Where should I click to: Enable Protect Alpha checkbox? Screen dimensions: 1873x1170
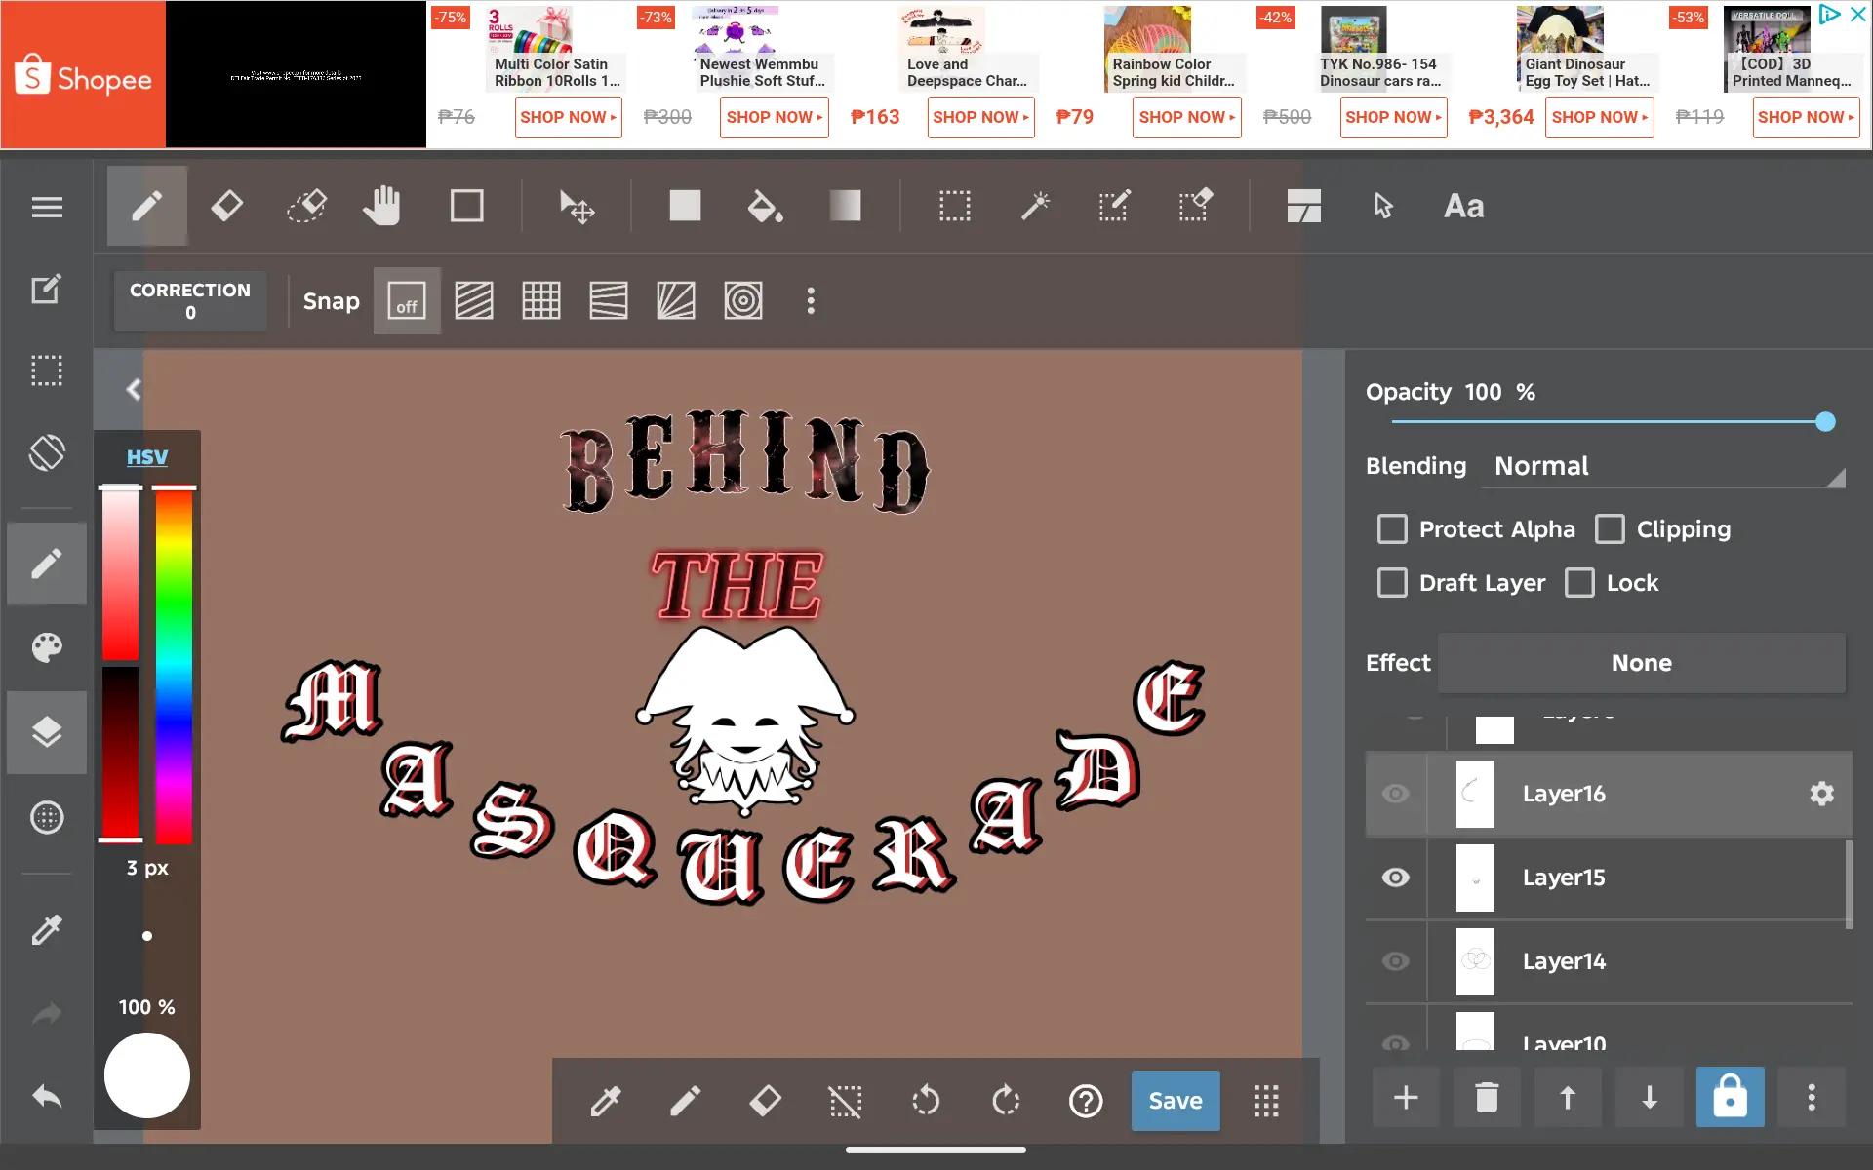(x=1392, y=529)
